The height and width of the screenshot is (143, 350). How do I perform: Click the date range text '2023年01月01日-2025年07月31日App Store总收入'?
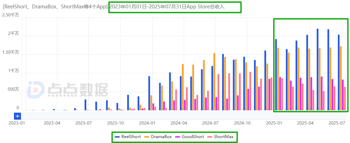167,7
